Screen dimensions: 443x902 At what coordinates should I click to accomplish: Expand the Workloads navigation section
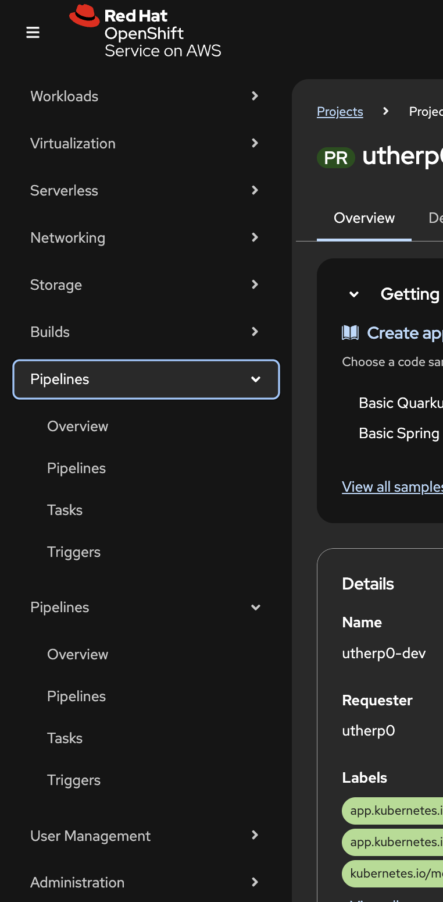point(145,96)
